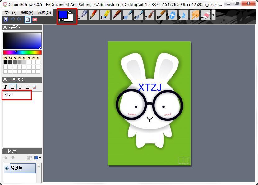Click the apply text document icon
Screen dimensions: 258x185
tap(35, 87)
